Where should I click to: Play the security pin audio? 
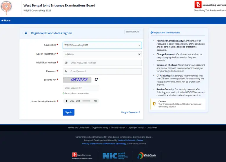[x=67, y=101]
